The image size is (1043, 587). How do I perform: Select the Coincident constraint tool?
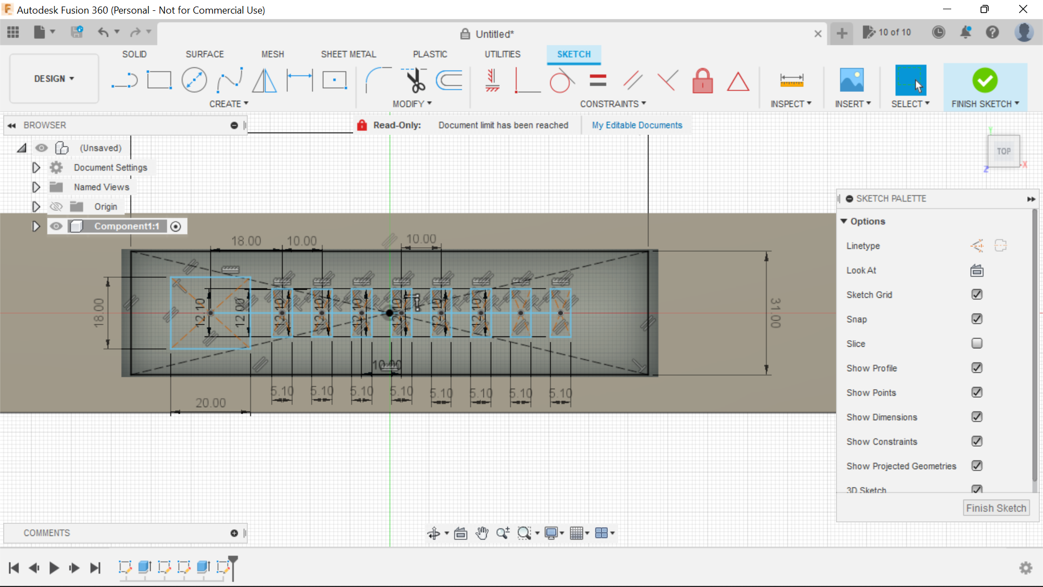pyautogui.click(x=526, y=79)
